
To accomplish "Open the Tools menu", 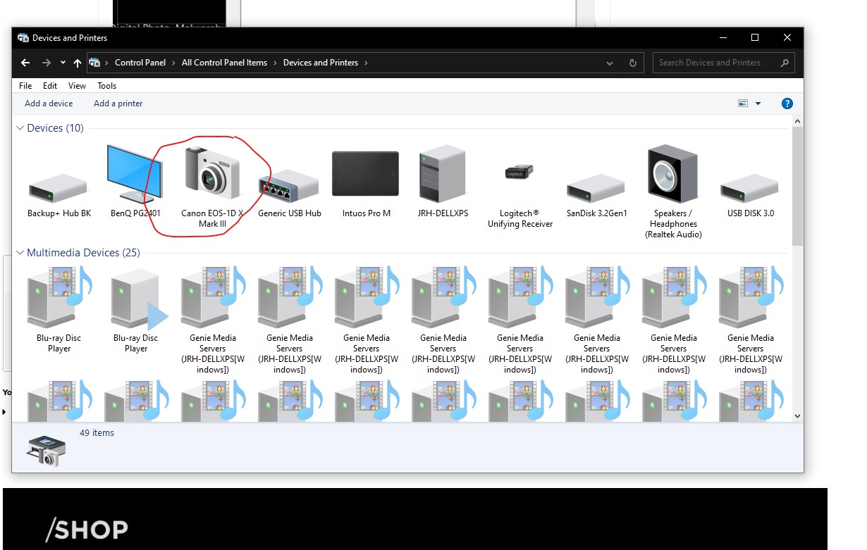I will click(x=106, y=85).
